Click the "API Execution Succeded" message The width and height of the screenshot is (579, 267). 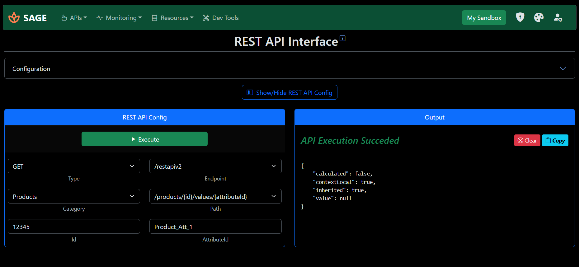[x=350, y=140]
